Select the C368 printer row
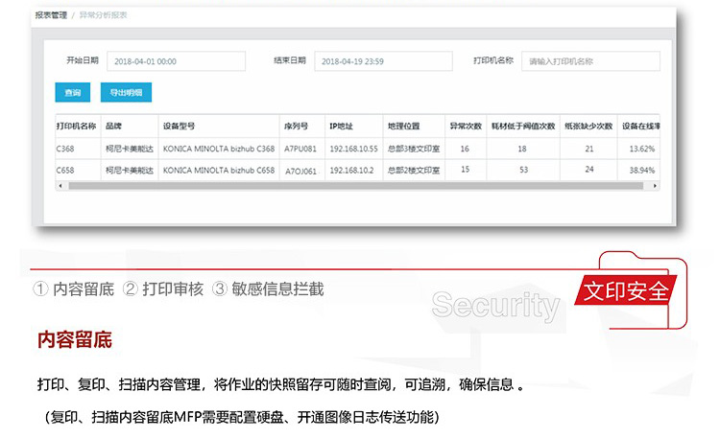Image resolution: width=720 pixels, height=438 pixels. 65,149
